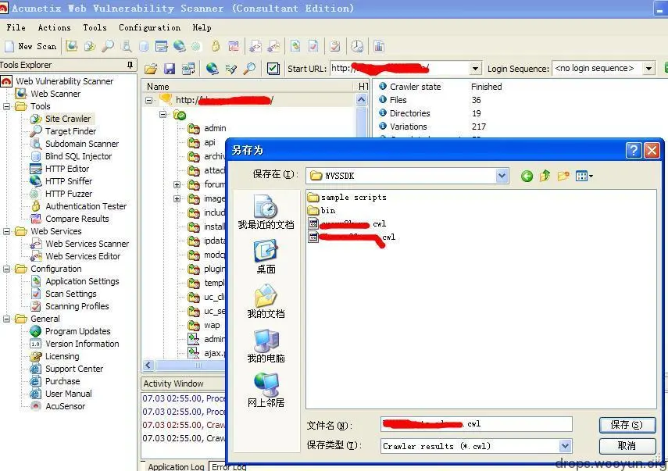Open the save-in folder dropdown

tap(502, 176)
